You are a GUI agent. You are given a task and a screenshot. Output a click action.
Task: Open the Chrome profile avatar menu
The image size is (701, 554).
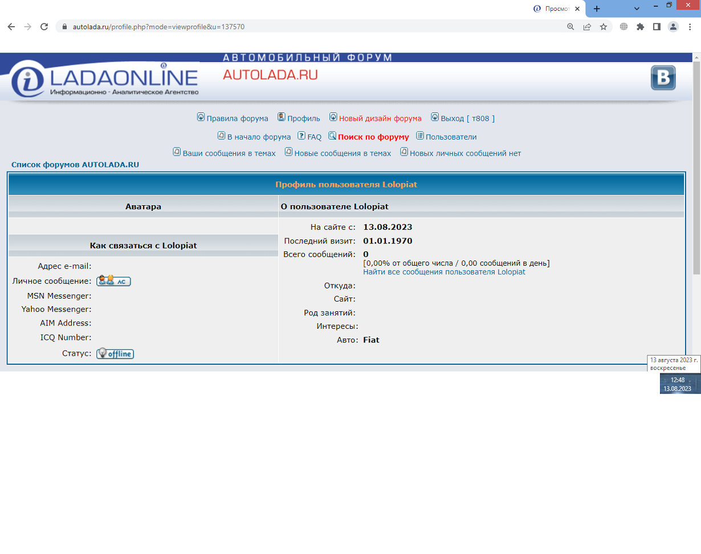(x=673, y=27)
